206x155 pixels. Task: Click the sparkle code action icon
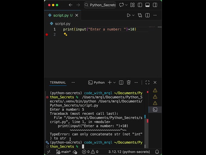pos(65,34)
